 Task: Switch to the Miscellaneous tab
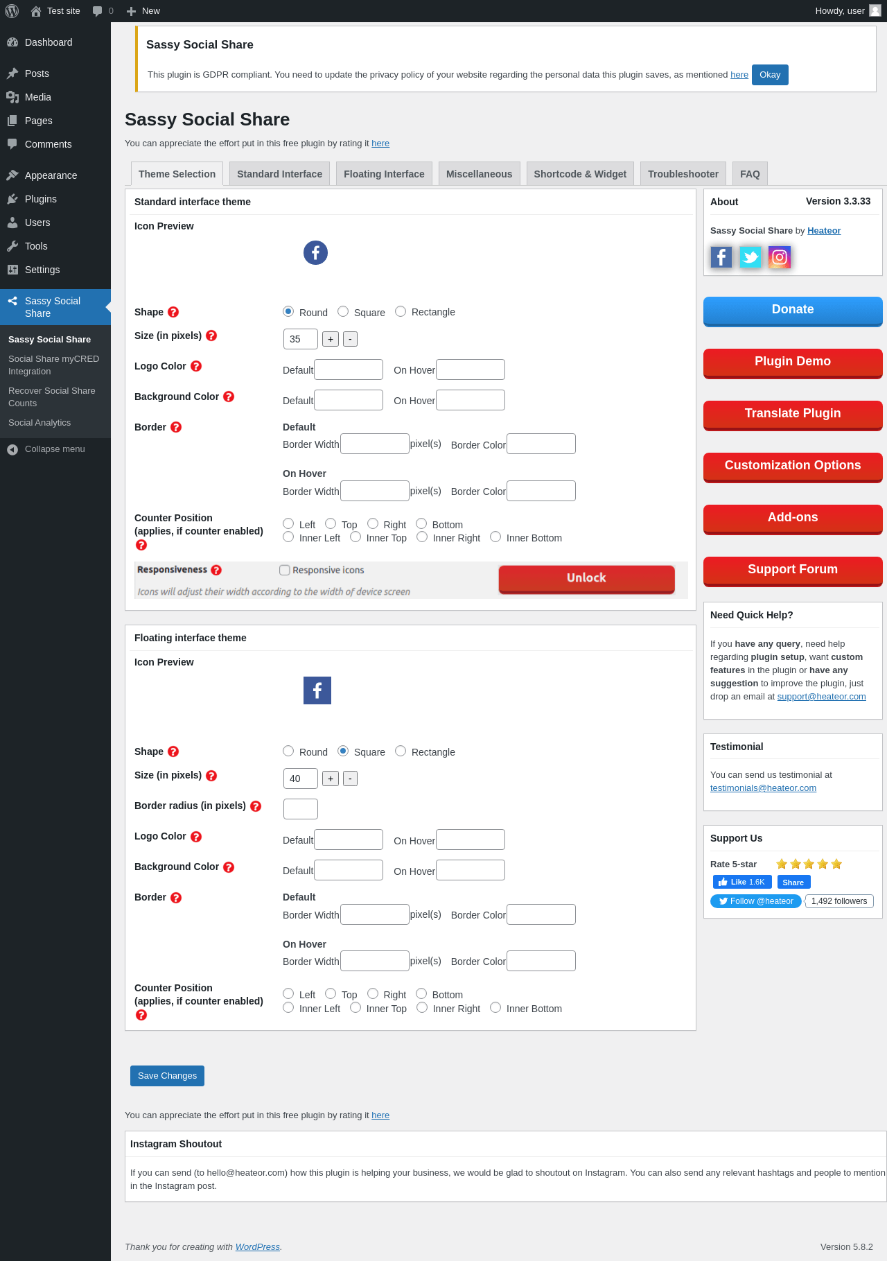pos(479,174)
